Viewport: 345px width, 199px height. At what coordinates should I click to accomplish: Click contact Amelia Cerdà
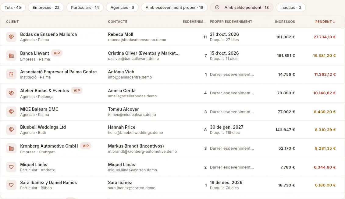(122, 90)
